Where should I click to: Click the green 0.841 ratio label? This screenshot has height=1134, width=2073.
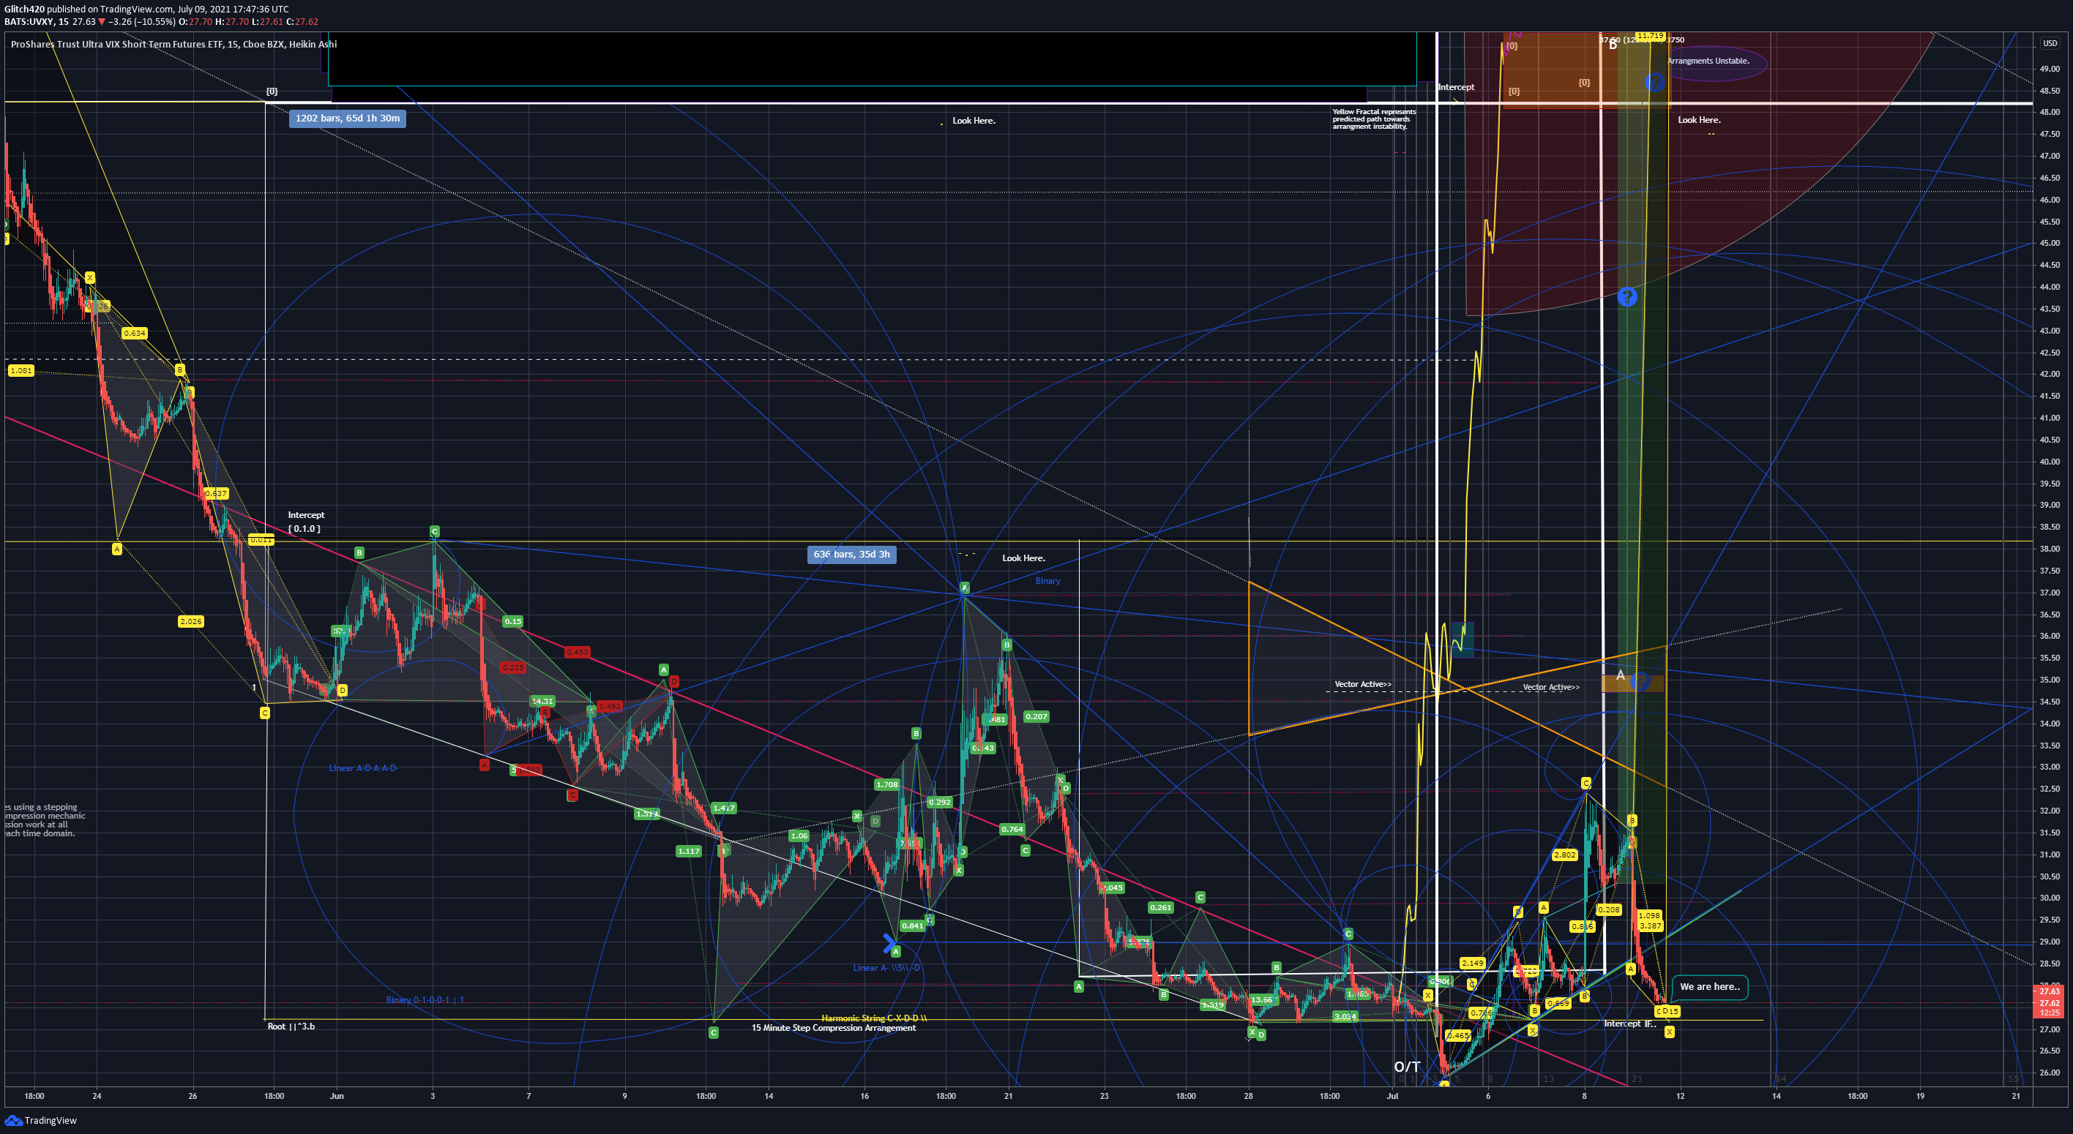(912, 925)
